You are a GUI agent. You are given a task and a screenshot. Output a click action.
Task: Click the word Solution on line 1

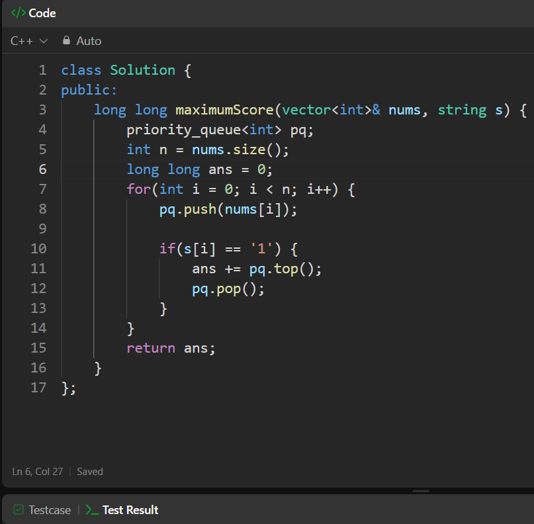142,70
